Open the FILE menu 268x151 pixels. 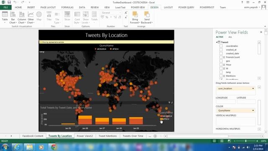(5, 8)
